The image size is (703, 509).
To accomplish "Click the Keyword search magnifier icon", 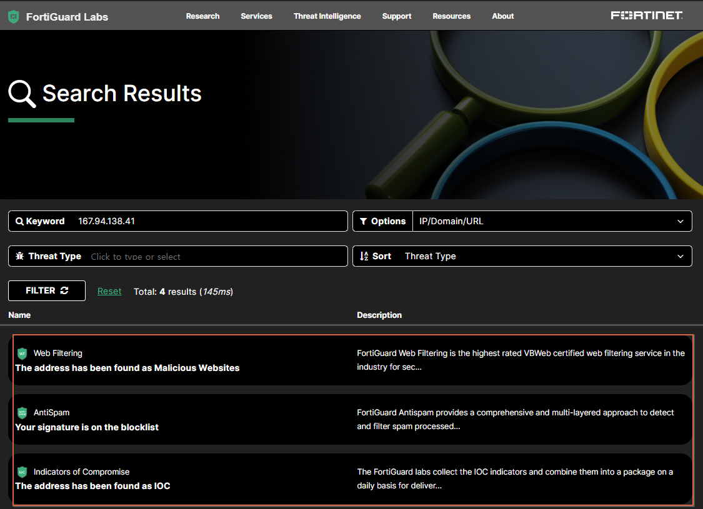I will pos(19,221).
